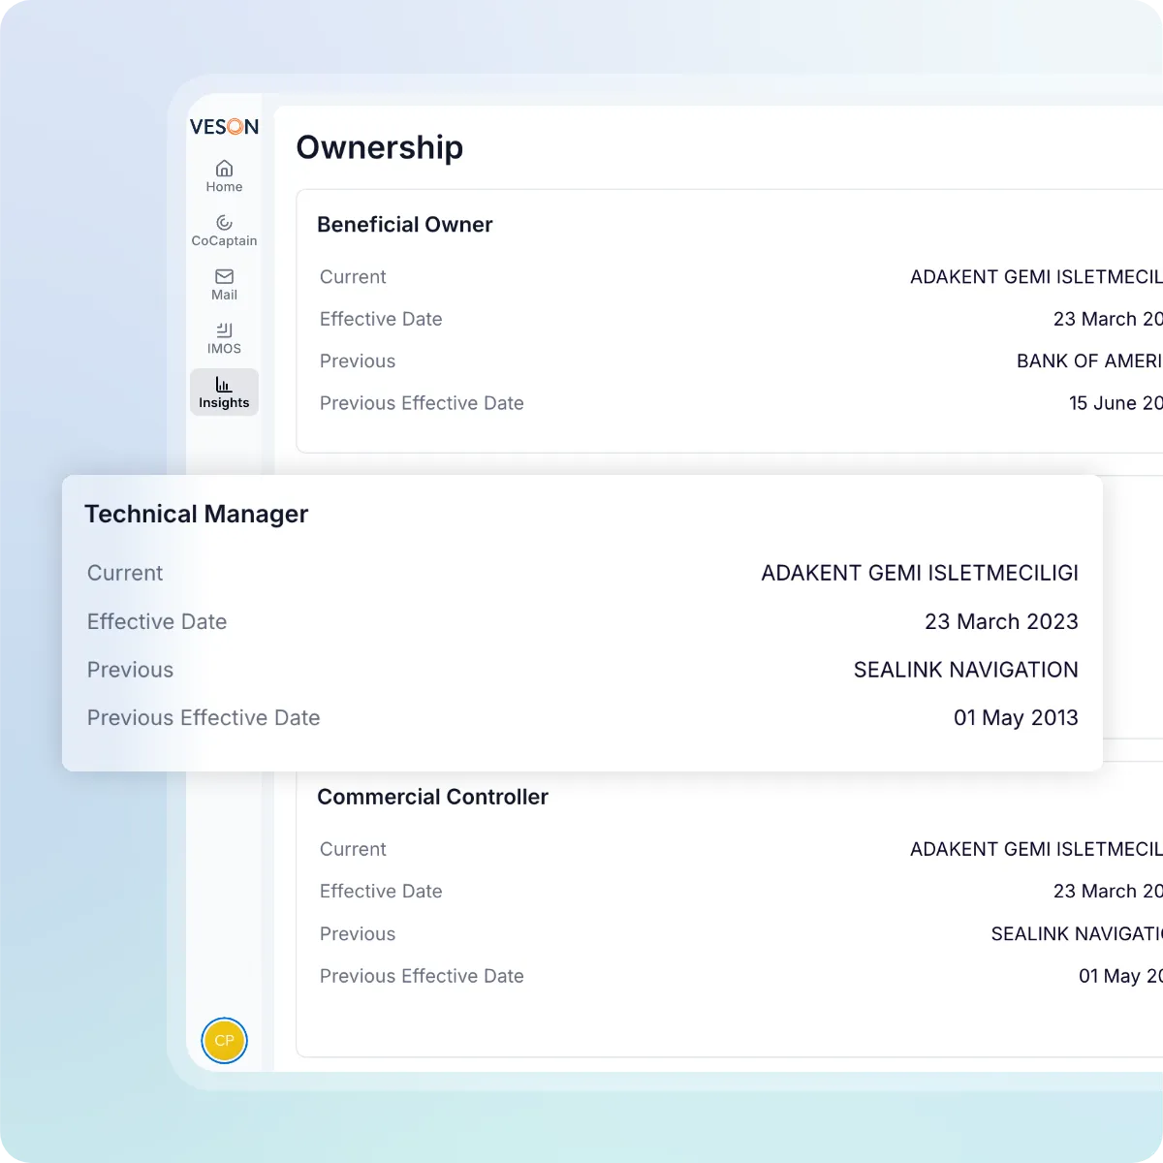Select Technical Manager previous SEALINK NAVIGATION
Viewport: 1163px width, 1163px height.
(966, 670)
